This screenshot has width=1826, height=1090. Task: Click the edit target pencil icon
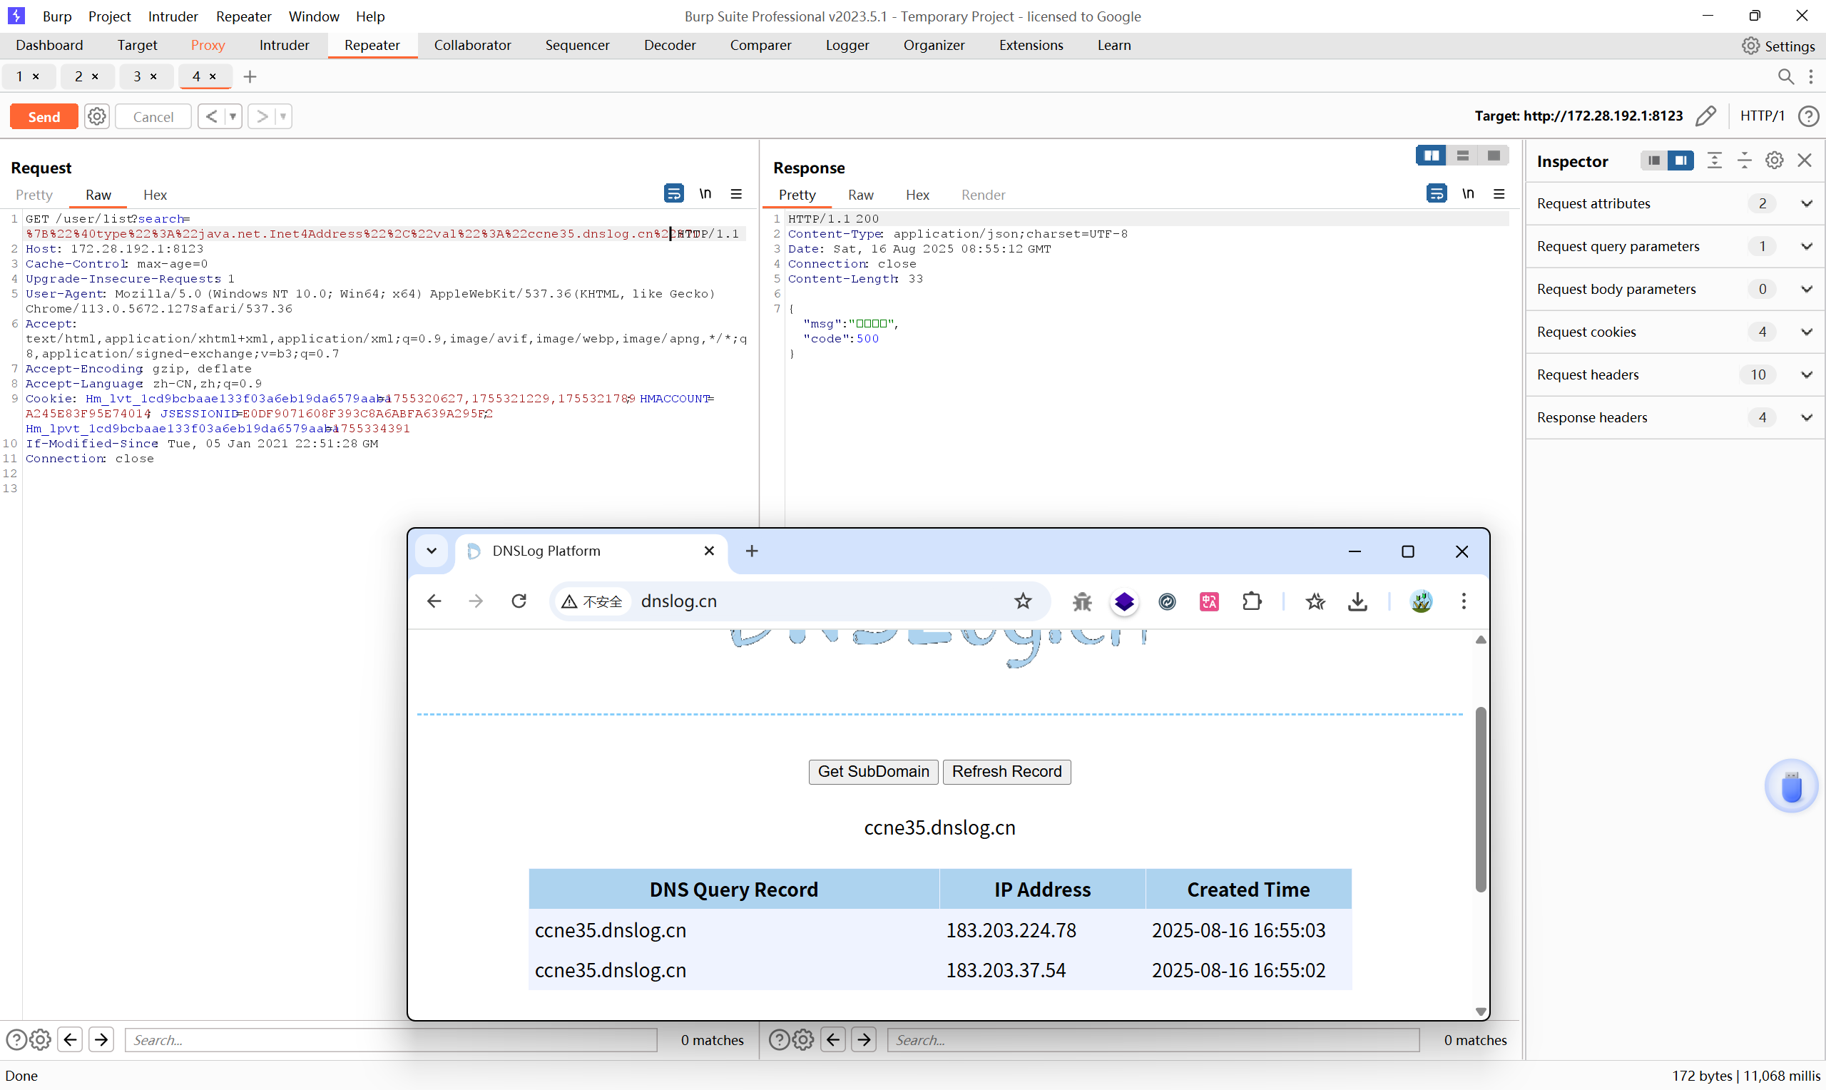(x=1705, y=116)
